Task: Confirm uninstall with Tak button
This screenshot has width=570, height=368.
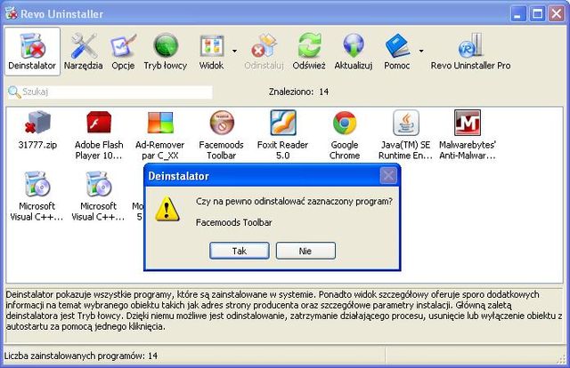Action: (x=240, y=251)
